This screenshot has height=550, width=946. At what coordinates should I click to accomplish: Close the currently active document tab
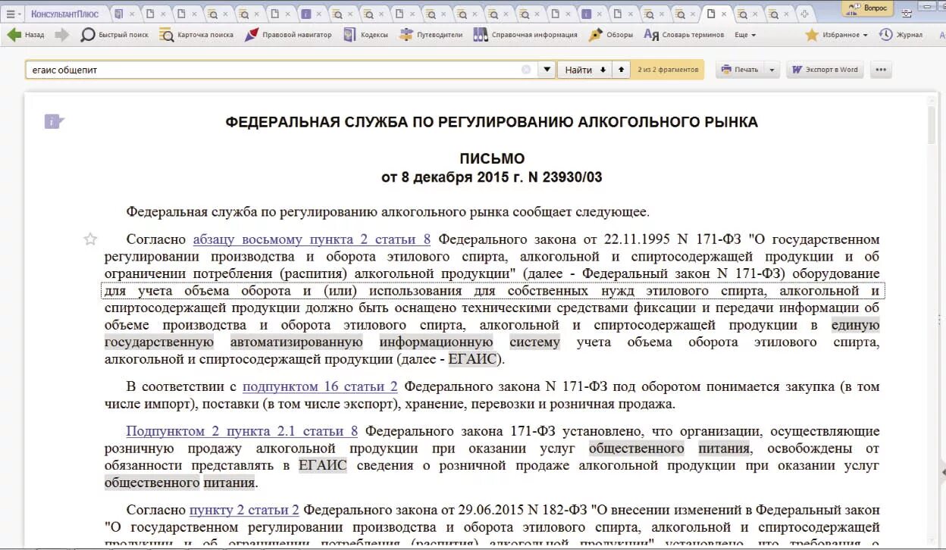724,14
